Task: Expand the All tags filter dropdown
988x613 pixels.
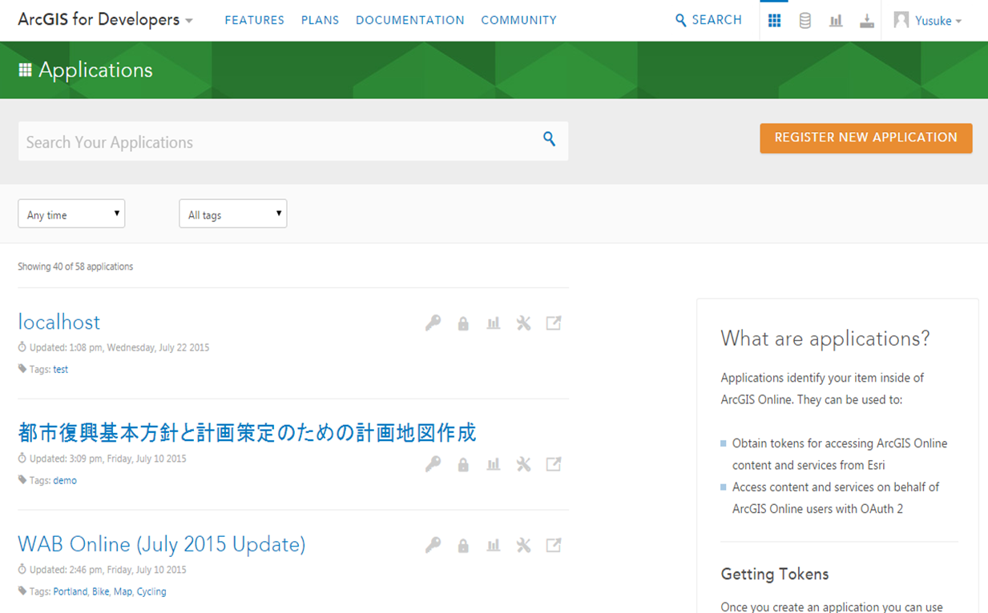Action: [232, 214]
